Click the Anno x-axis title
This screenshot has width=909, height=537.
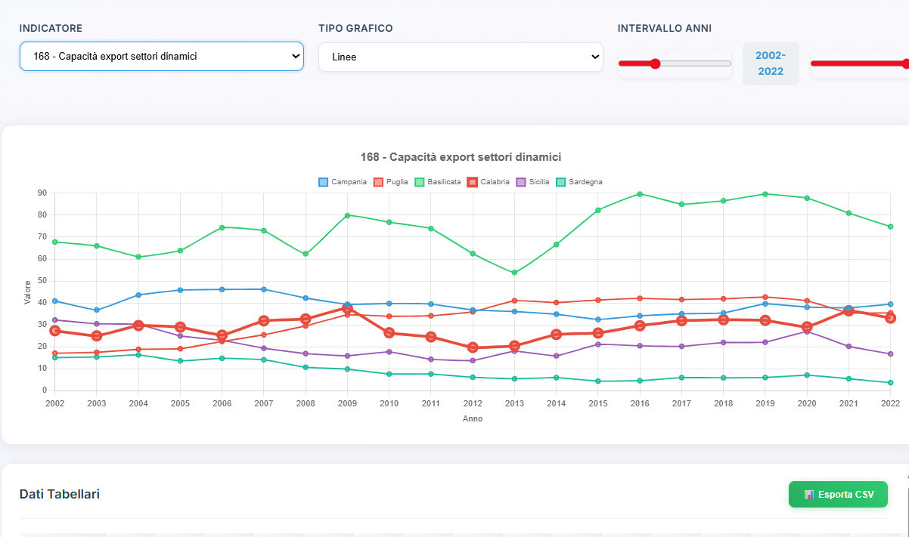click(473, 418)
